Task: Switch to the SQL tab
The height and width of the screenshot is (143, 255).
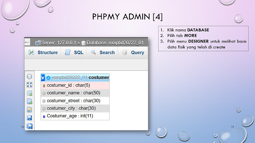Action: coord(74,52)
